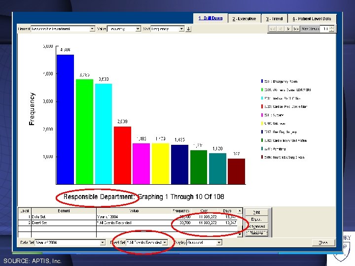Click the teal Admitting bar labeled 1,120

(217, 168)
